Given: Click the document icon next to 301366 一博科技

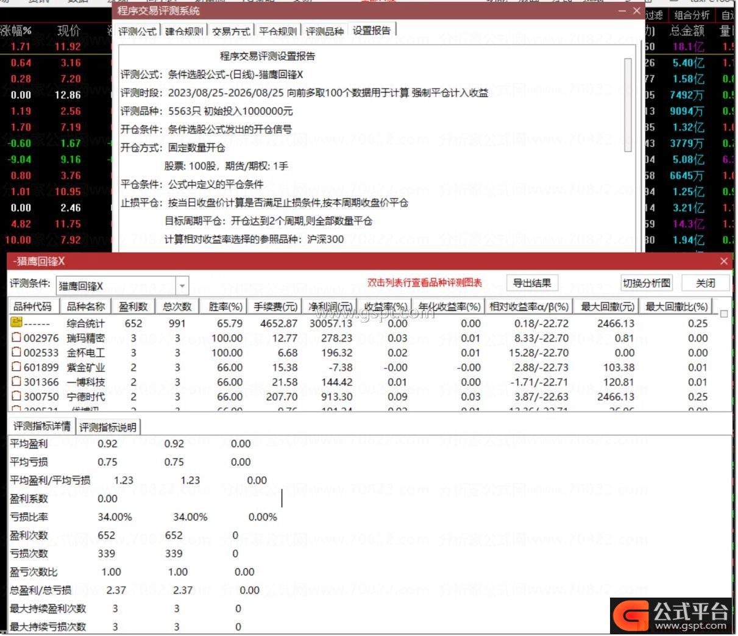Looking at the screenshot, I should coord(16,382).
